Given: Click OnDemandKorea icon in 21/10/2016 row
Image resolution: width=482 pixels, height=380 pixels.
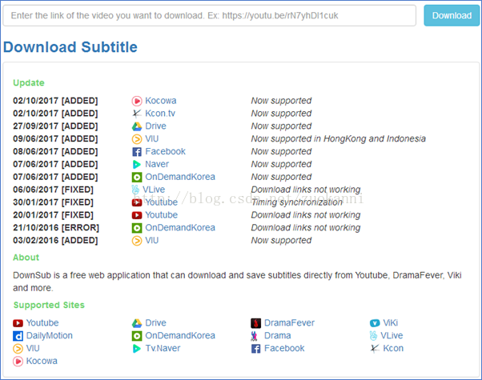Looking at the screenshot, I should point(137,228).
